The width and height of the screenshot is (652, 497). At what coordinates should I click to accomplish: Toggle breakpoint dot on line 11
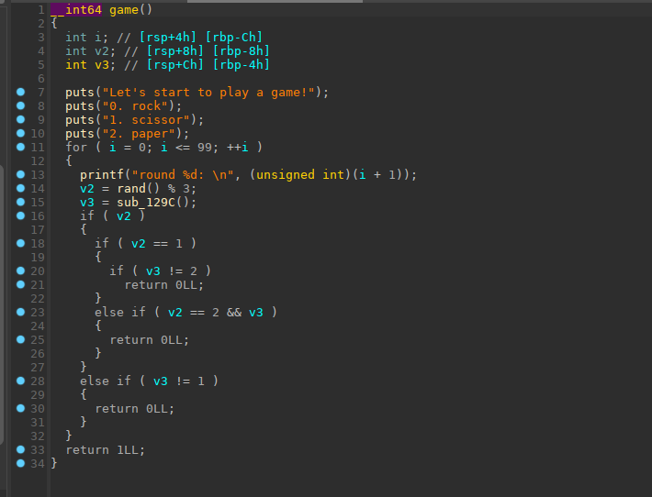20,147
